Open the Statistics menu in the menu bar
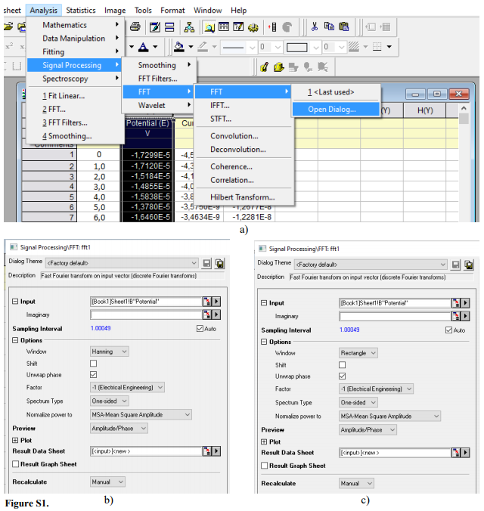Screen dimensions: 484x511 click(x=80, y=11)
